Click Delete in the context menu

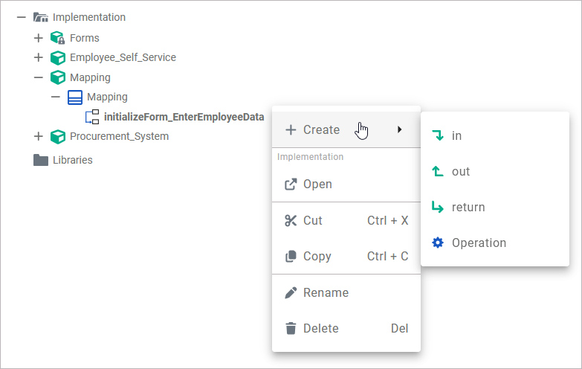coord(320,328)
